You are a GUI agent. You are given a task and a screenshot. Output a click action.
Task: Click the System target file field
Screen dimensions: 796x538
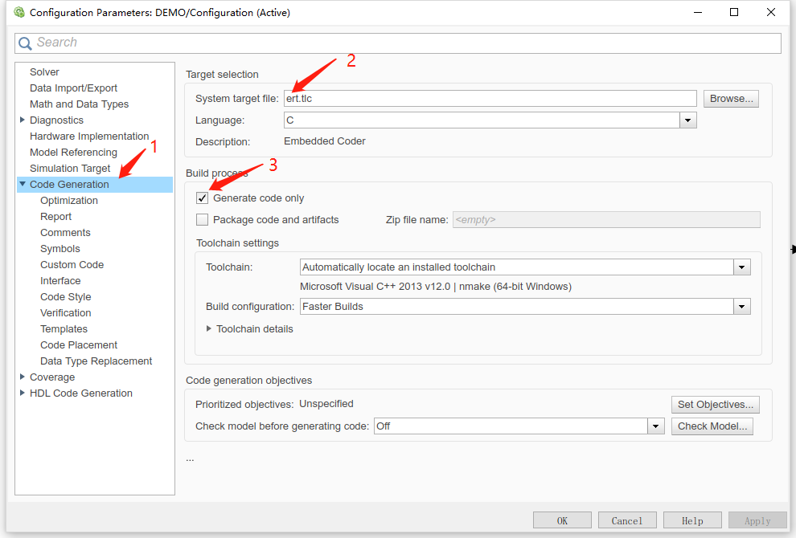coord(490,99)
